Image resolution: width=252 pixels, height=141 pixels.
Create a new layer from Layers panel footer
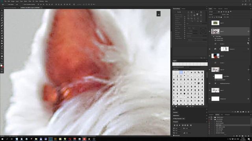(246, 112)
